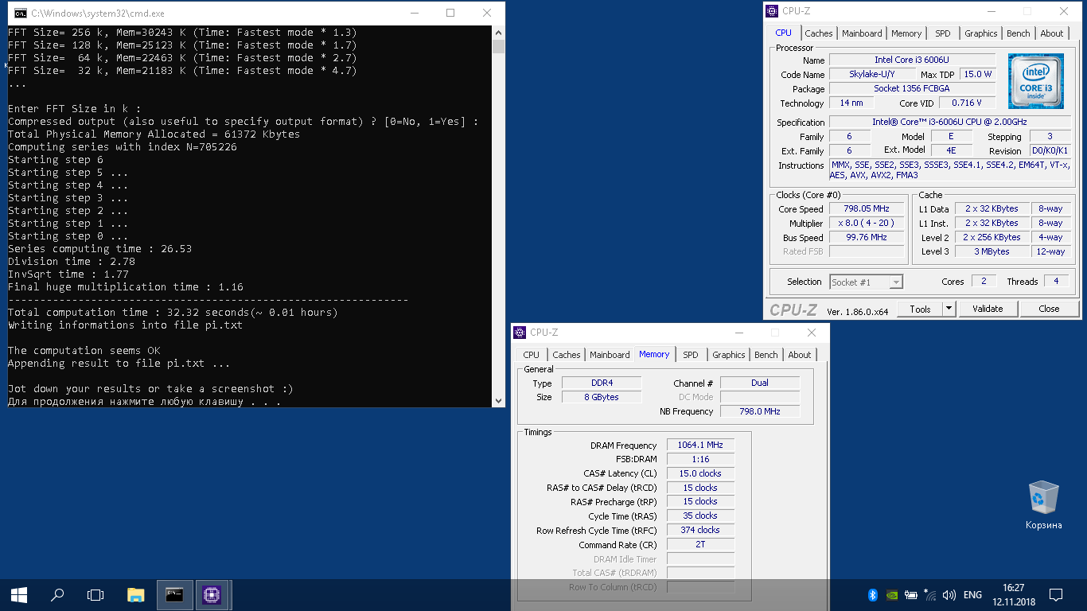
Task: Open Wi-Fi network tray icon
Action: pyautogui.click(x=929, y=594)
